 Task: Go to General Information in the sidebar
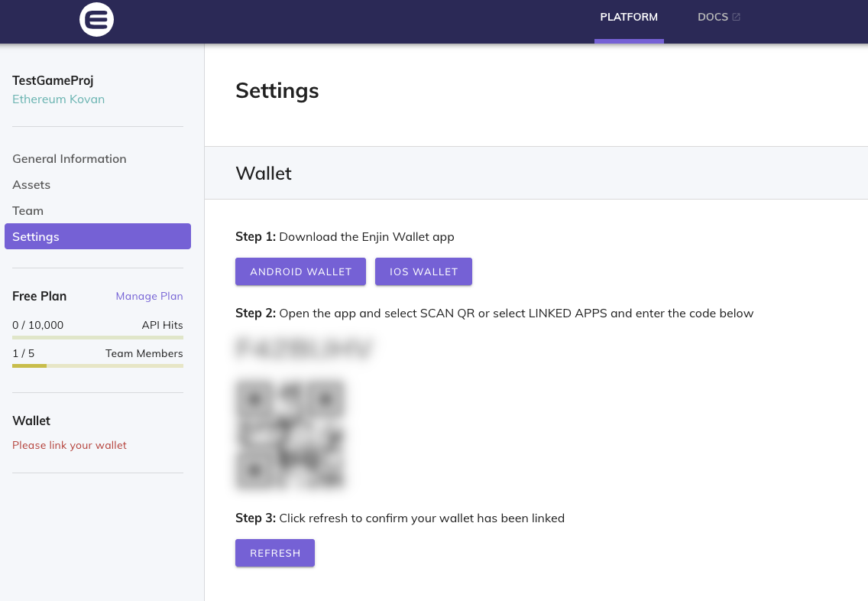coord(70,159)
